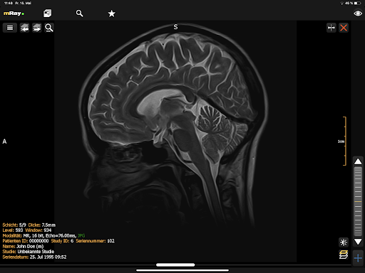
Task: Click the slice scrollbar track
Action: point(358,201)
